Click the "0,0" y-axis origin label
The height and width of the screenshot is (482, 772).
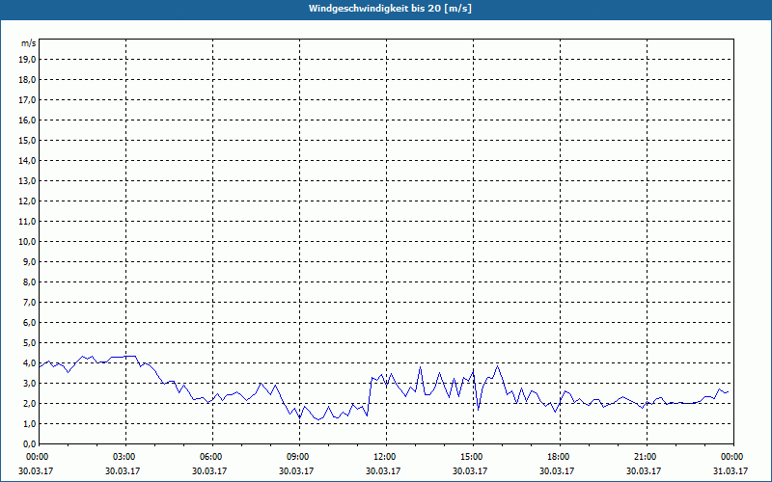pyautogui.click(x=29, y=443)
